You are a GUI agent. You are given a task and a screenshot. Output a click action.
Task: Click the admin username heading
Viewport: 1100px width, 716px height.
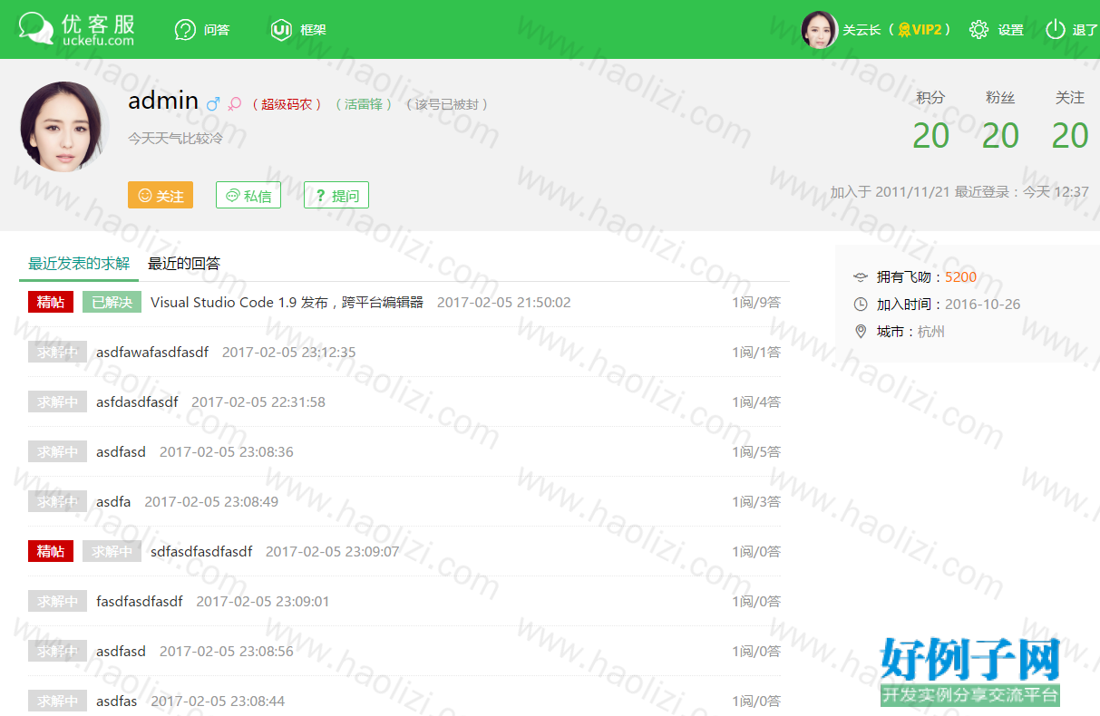(163, 101)
